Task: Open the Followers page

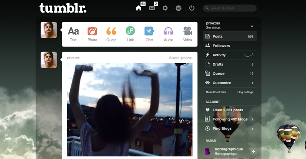Action: pyautogui.click(x=229, y=46)
